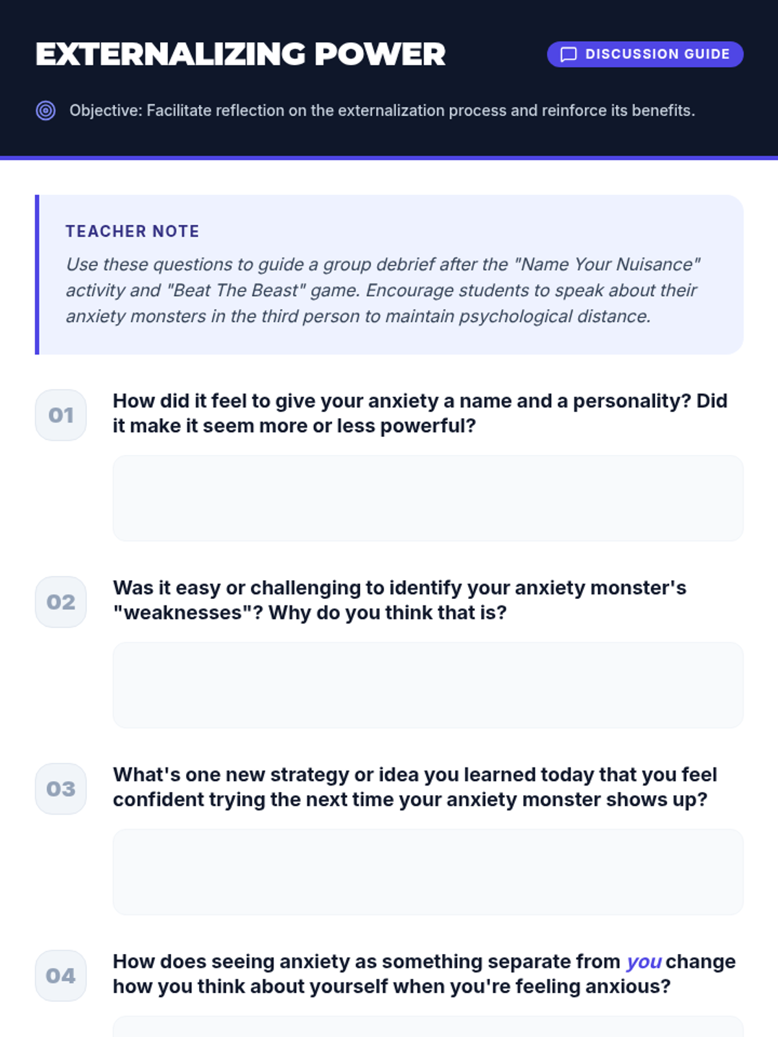Image resolution: width=778 pixels, height=1037 pixels.
Task: Click the 02 question number badge
Action: pos(61,602)
